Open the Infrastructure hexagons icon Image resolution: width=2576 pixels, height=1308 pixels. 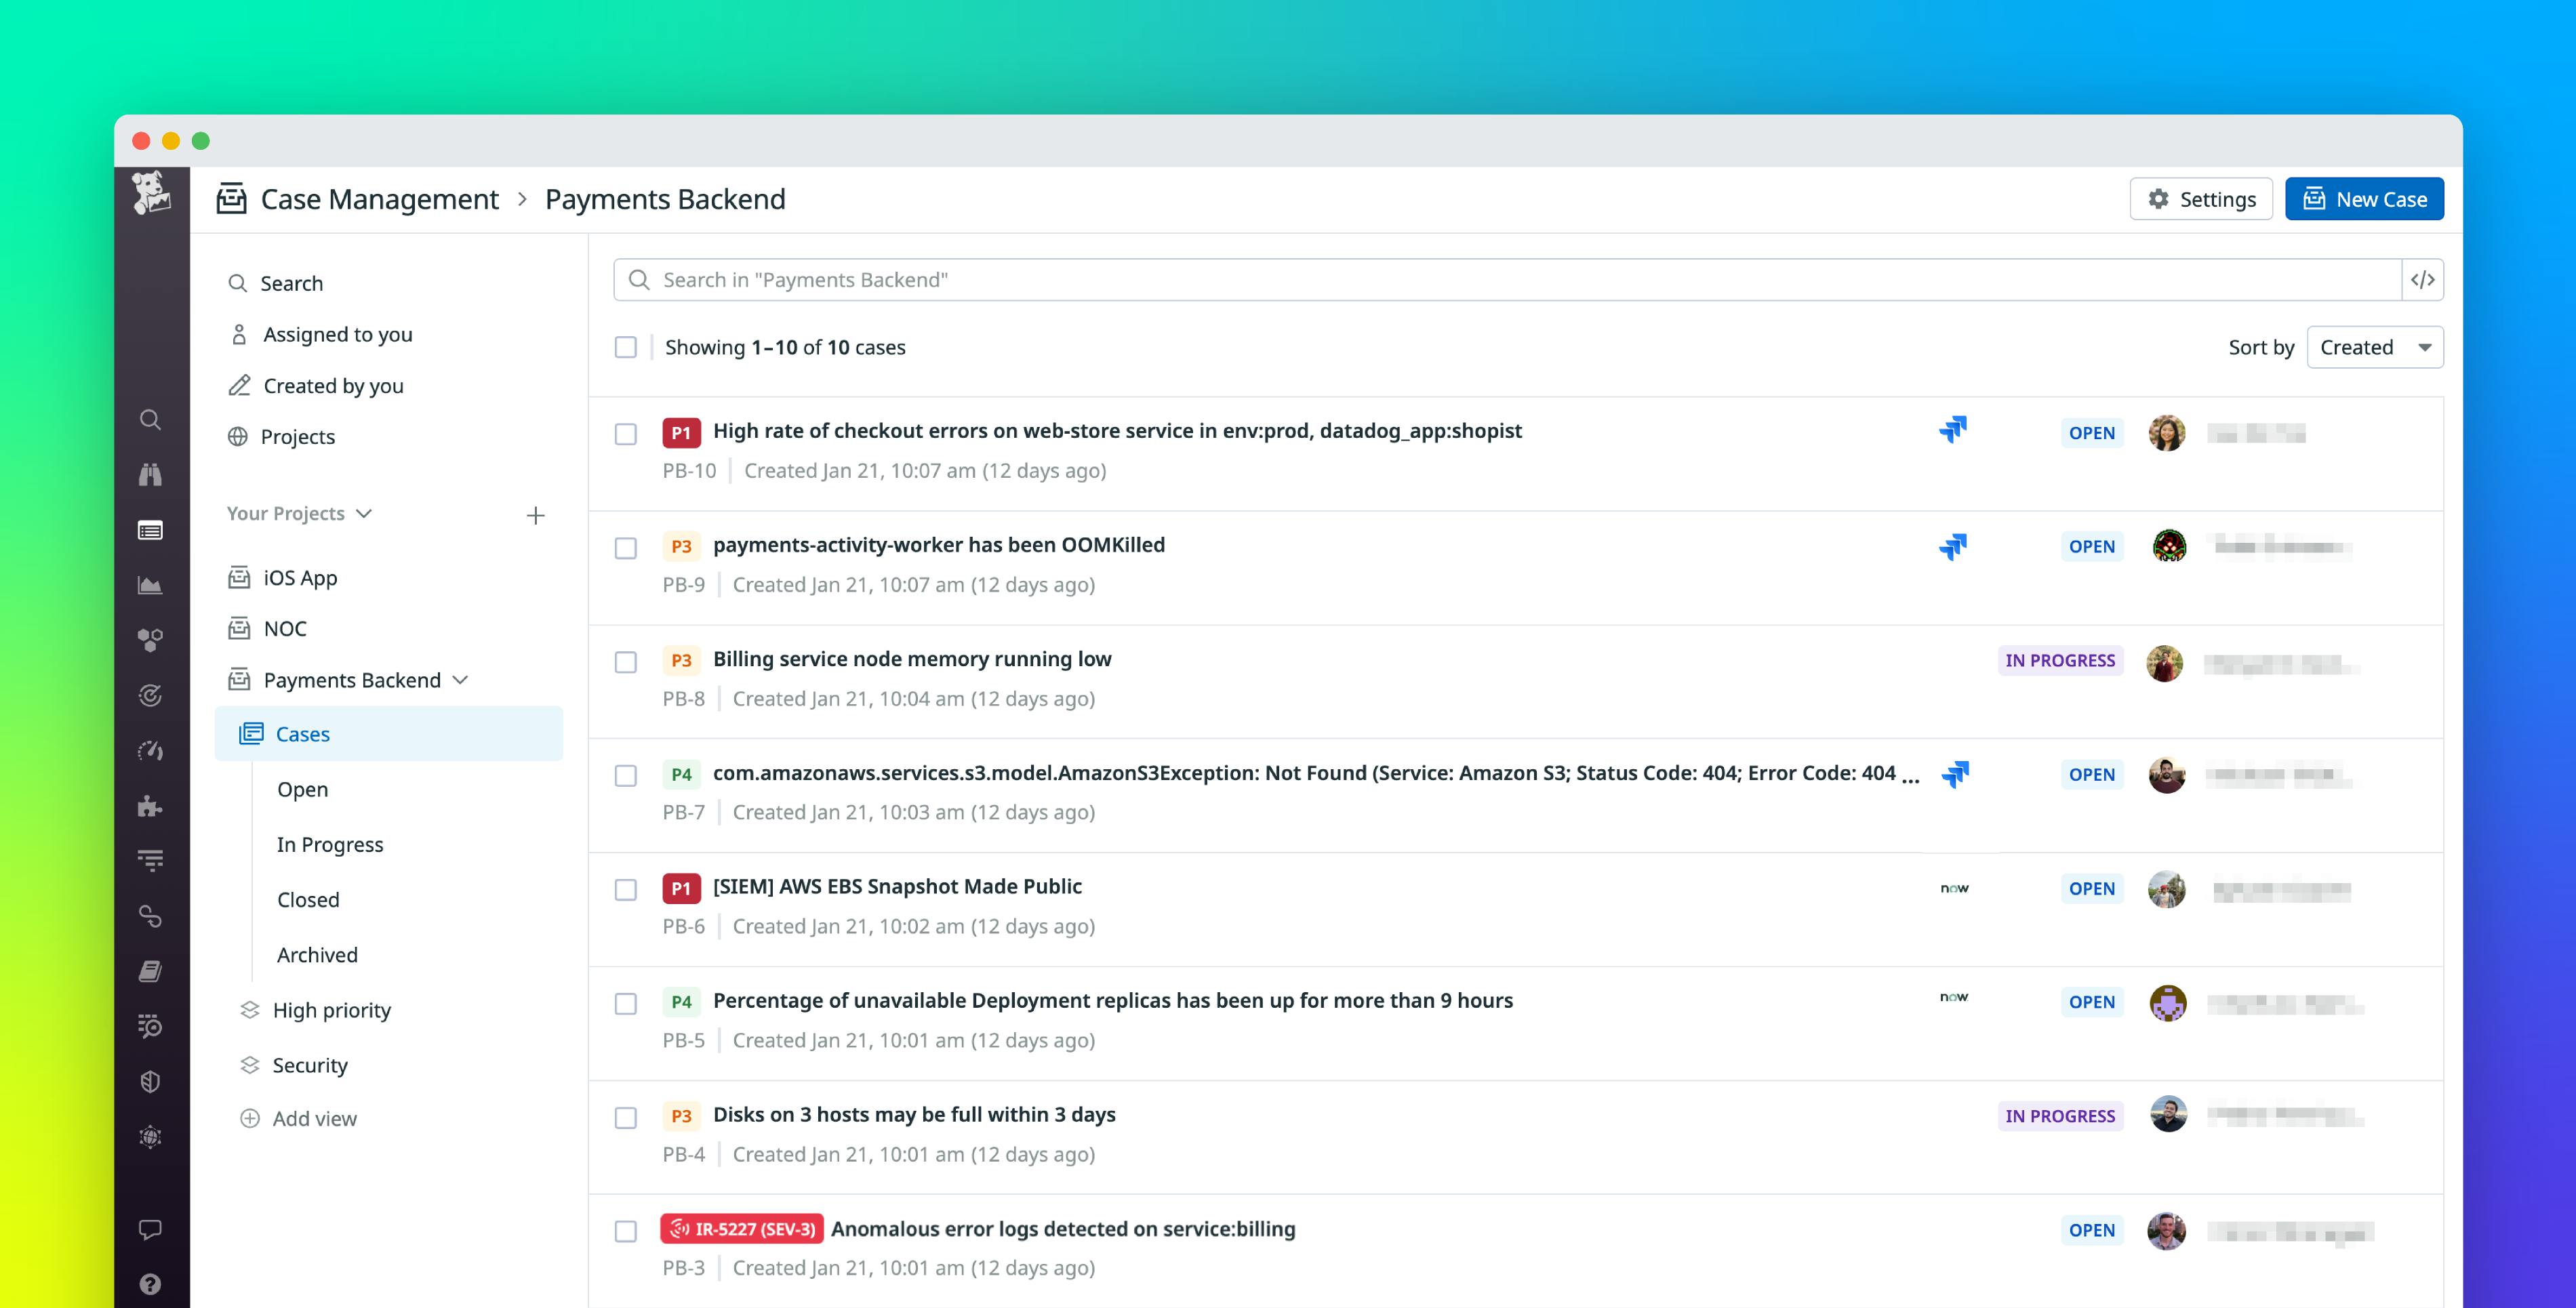[151, 640]
